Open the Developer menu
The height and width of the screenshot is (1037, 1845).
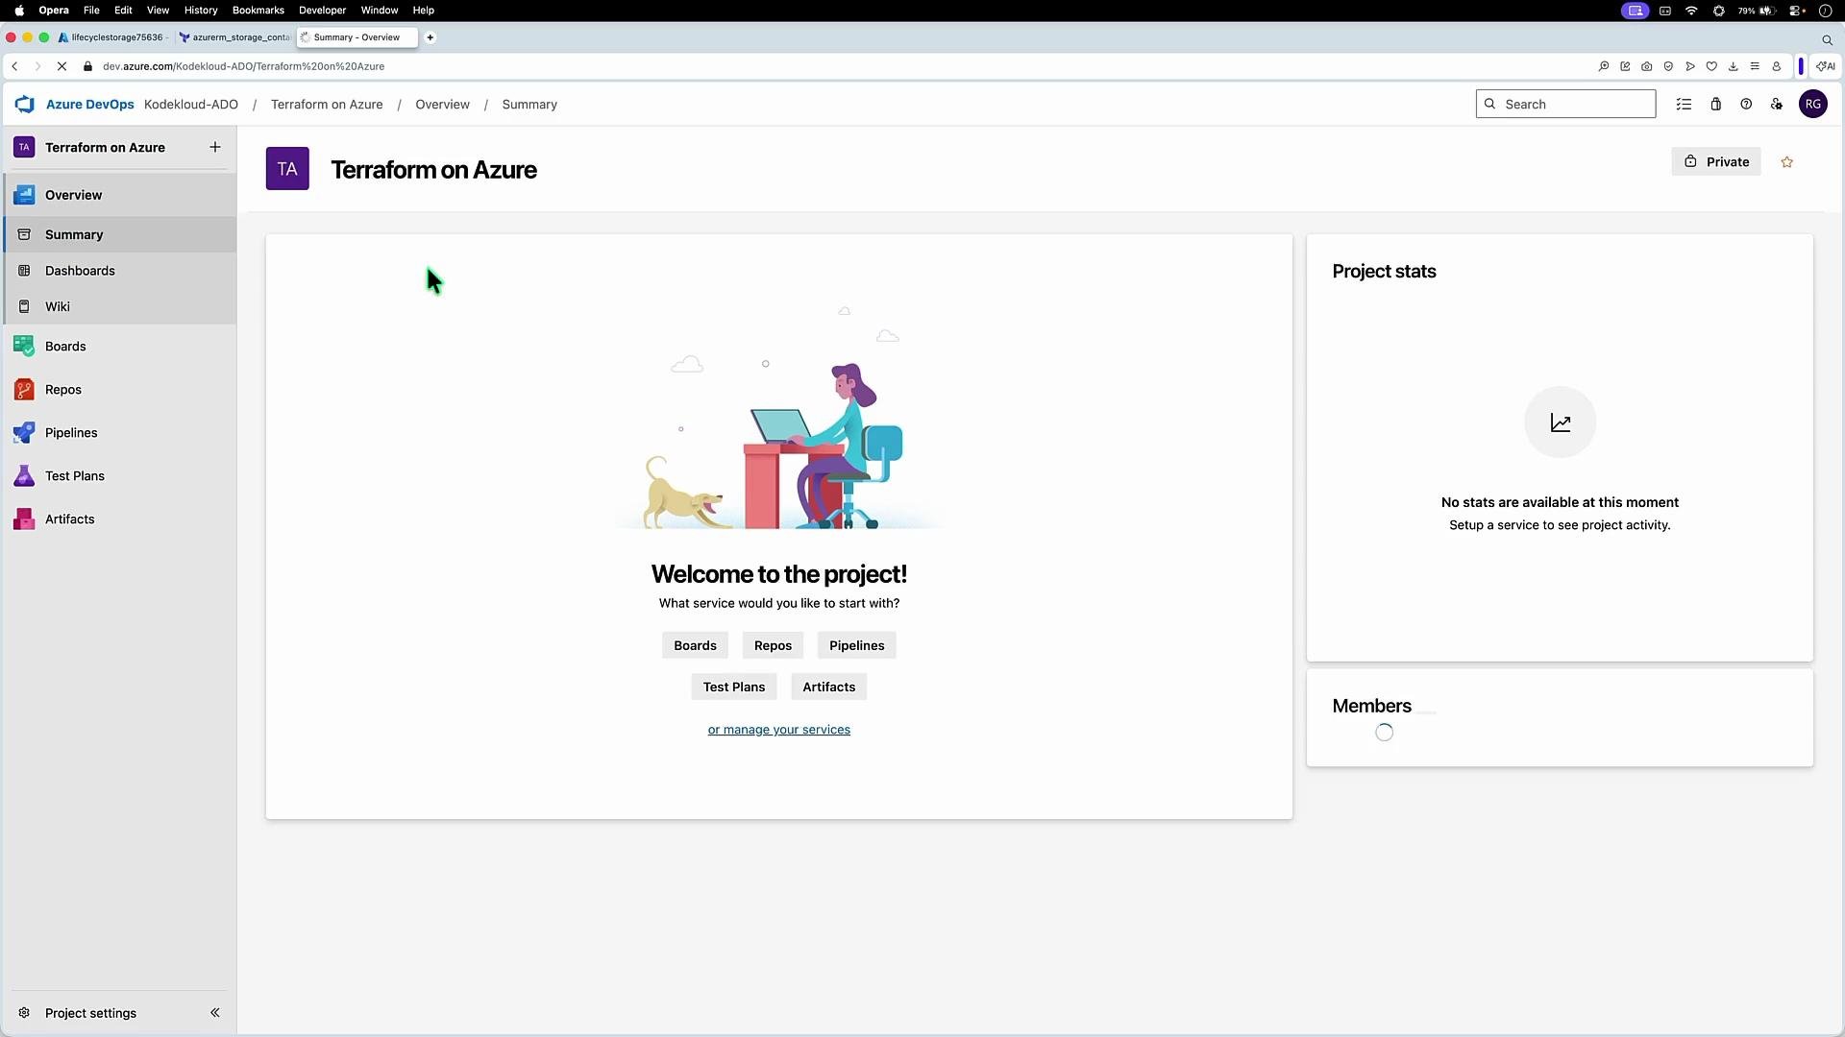pyautogui.click(x=322, y=11)
